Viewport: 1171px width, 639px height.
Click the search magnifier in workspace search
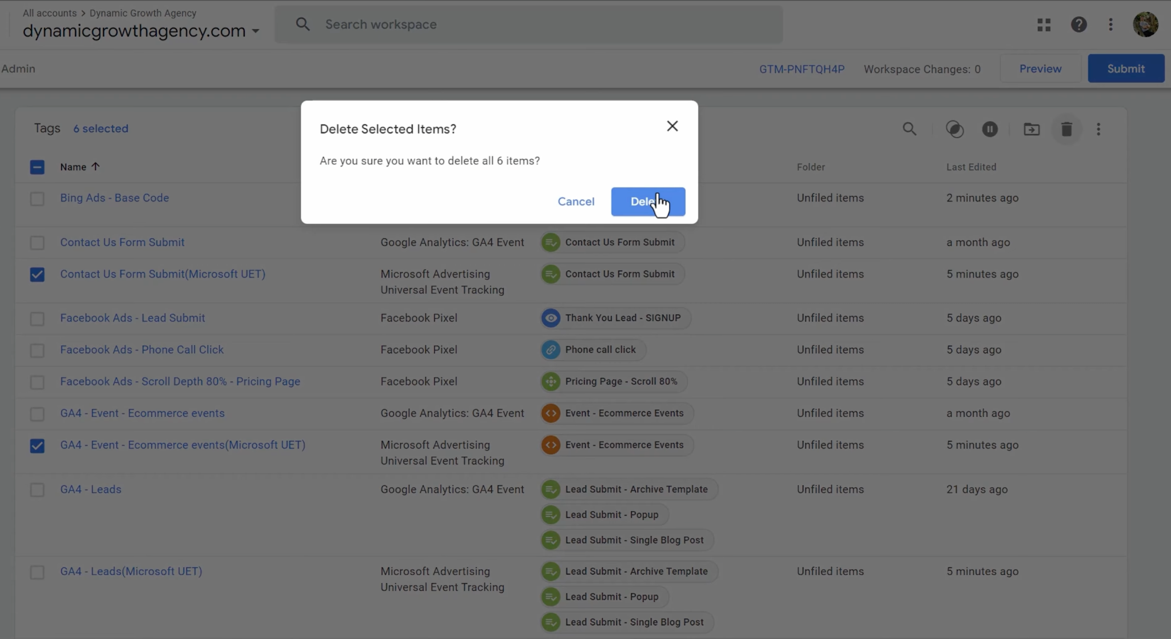[x=302, y=25]
